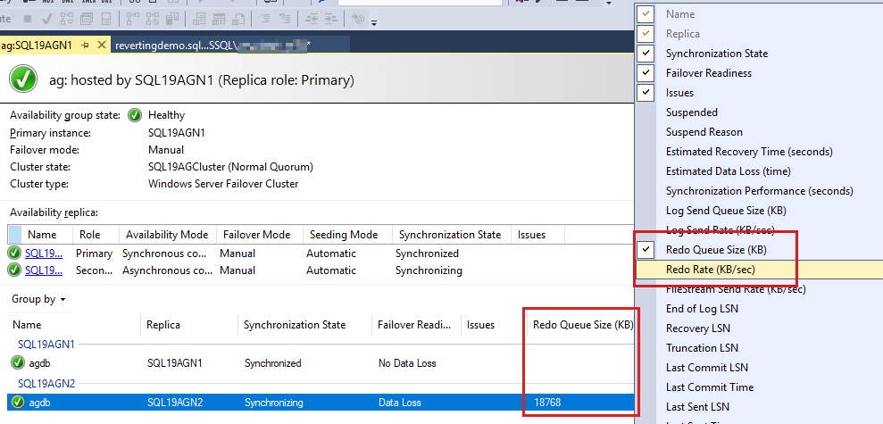Open the Group by dropdown
Viewport: 883px width, 424px height.
(x=39, y=299)
